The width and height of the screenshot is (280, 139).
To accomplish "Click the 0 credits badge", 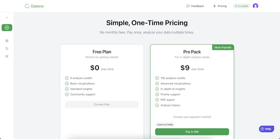I will click(242, 6).
